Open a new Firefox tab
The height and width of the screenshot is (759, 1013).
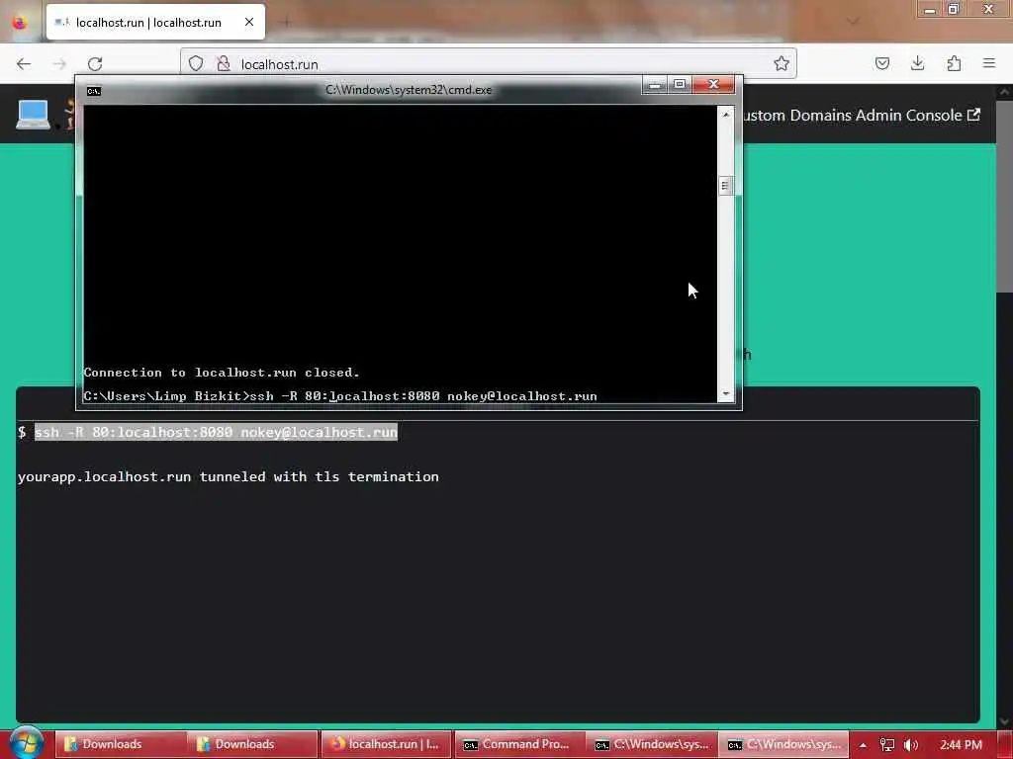pyautogui.click(x=286, y=22)
